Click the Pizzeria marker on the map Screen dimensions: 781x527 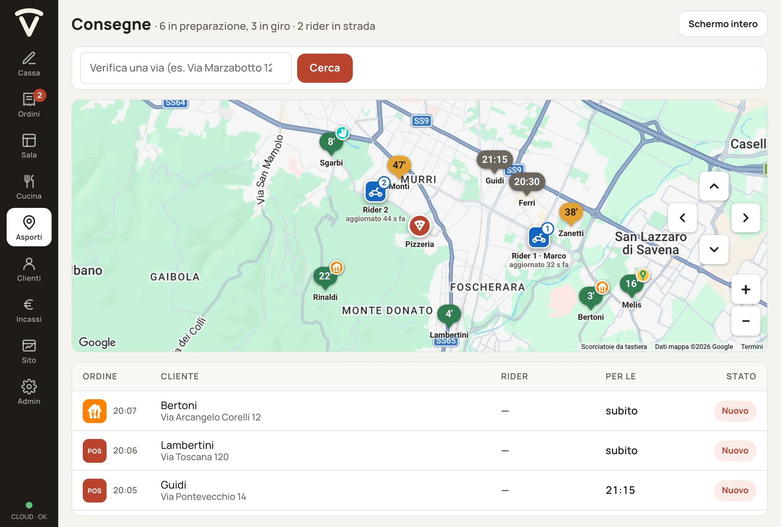[419, 226]
